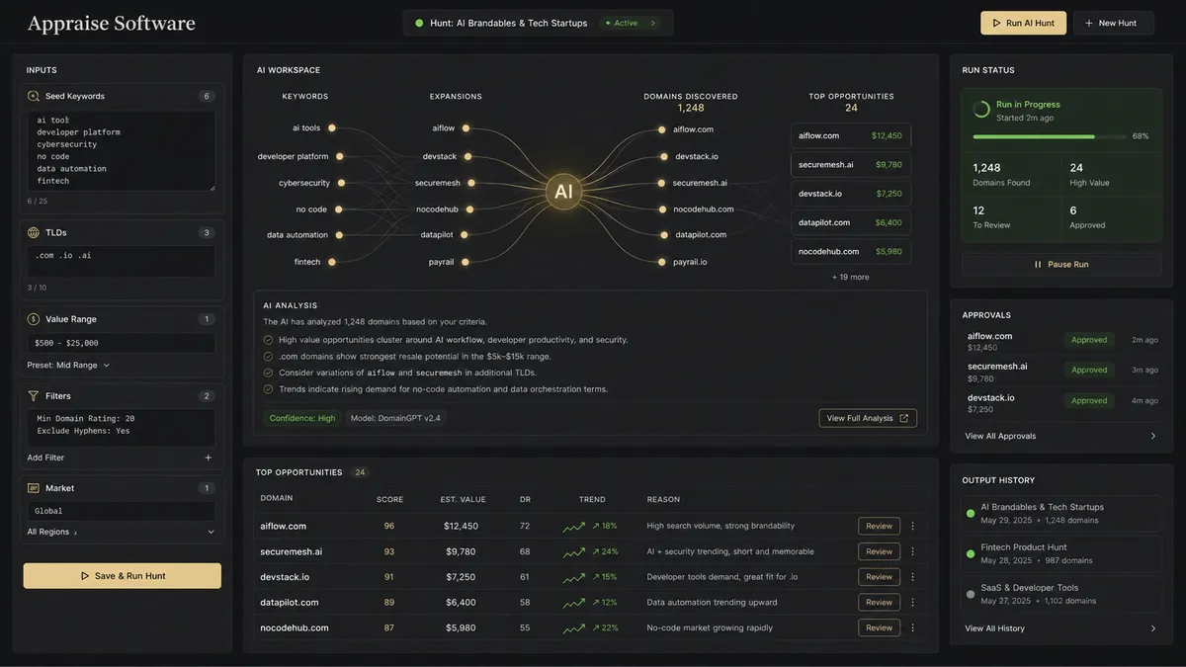1186x667 pixels.
Task: Click the Model: DomainGPT v2.4 tag
Action: (x=396, y=418)
